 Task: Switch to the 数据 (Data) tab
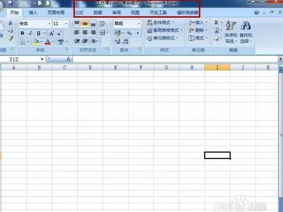click(x=98, y=12)
